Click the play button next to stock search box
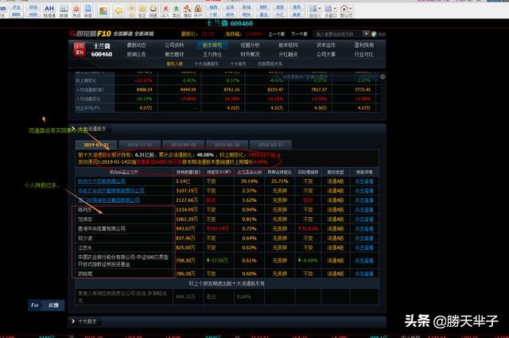The height and width of the screenshot is (338, 509). coord(366,33)
